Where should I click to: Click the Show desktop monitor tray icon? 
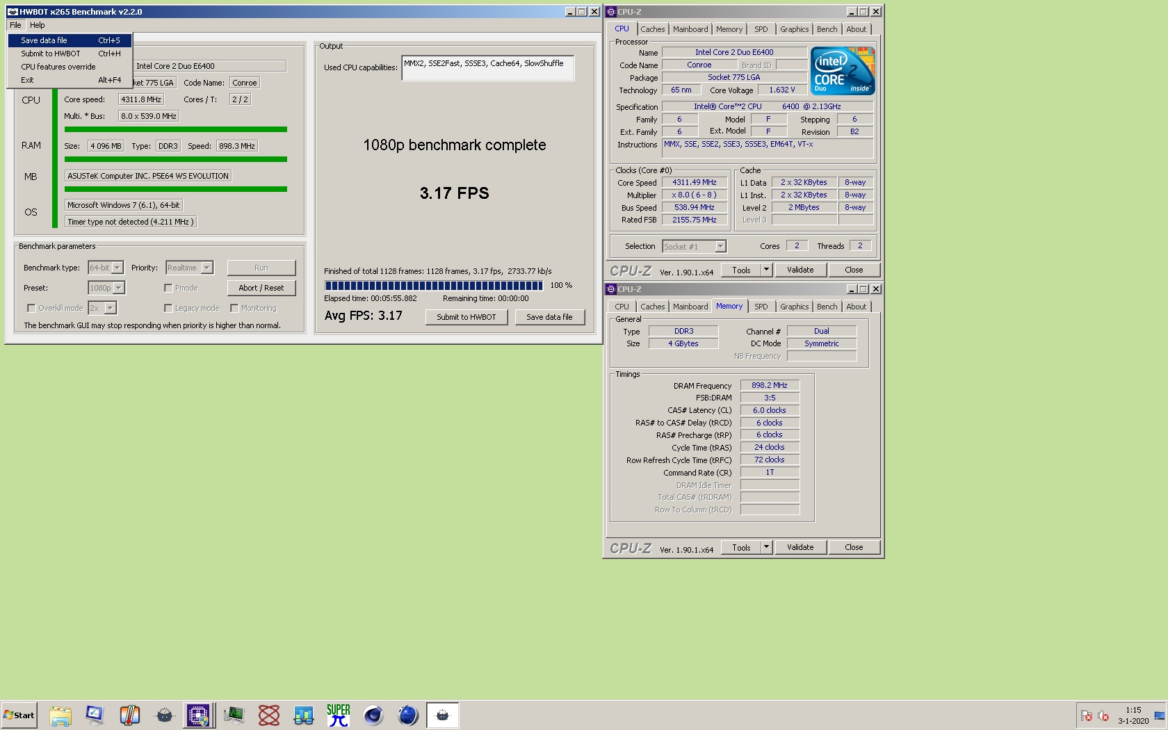coord(1160,715)
